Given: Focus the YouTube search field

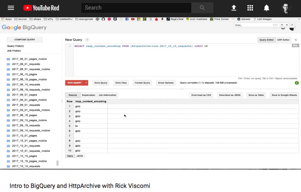Looking at the screenshot, I should [x=136, y=8].
